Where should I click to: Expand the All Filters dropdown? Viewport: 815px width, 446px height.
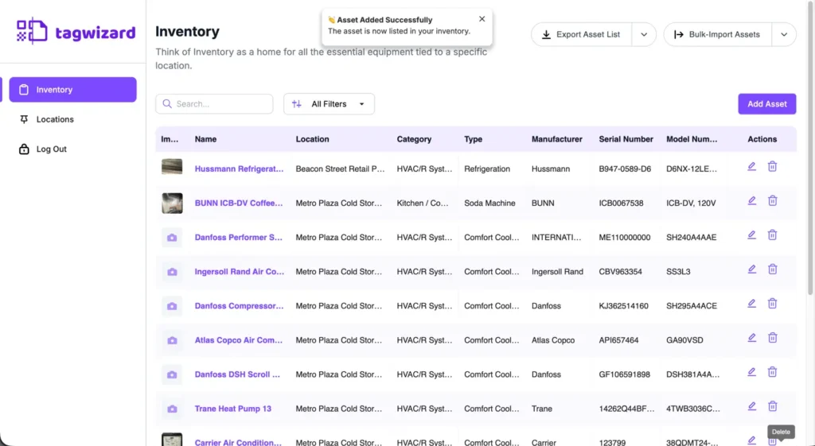pos(329,104)
